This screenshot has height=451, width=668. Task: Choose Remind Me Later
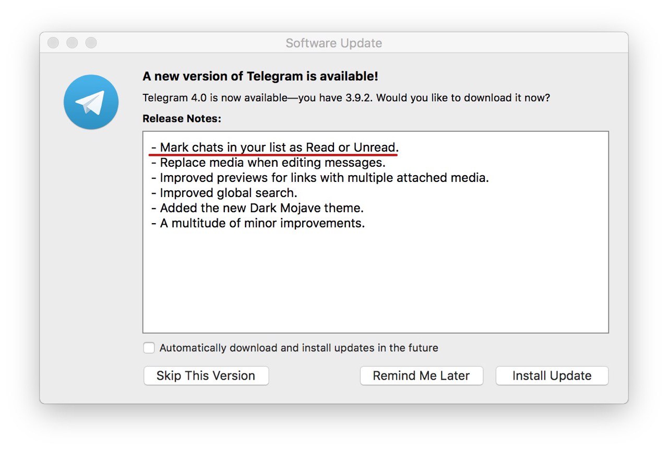click(x=421, y=376)
